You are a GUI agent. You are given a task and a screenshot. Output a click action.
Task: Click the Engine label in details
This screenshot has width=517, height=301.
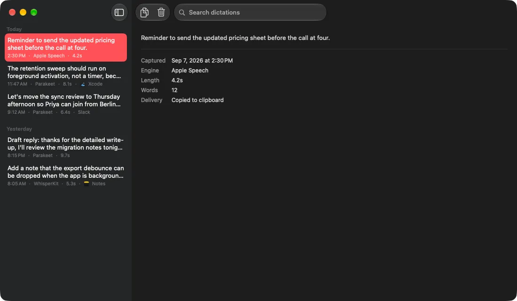tap(149, 71)
